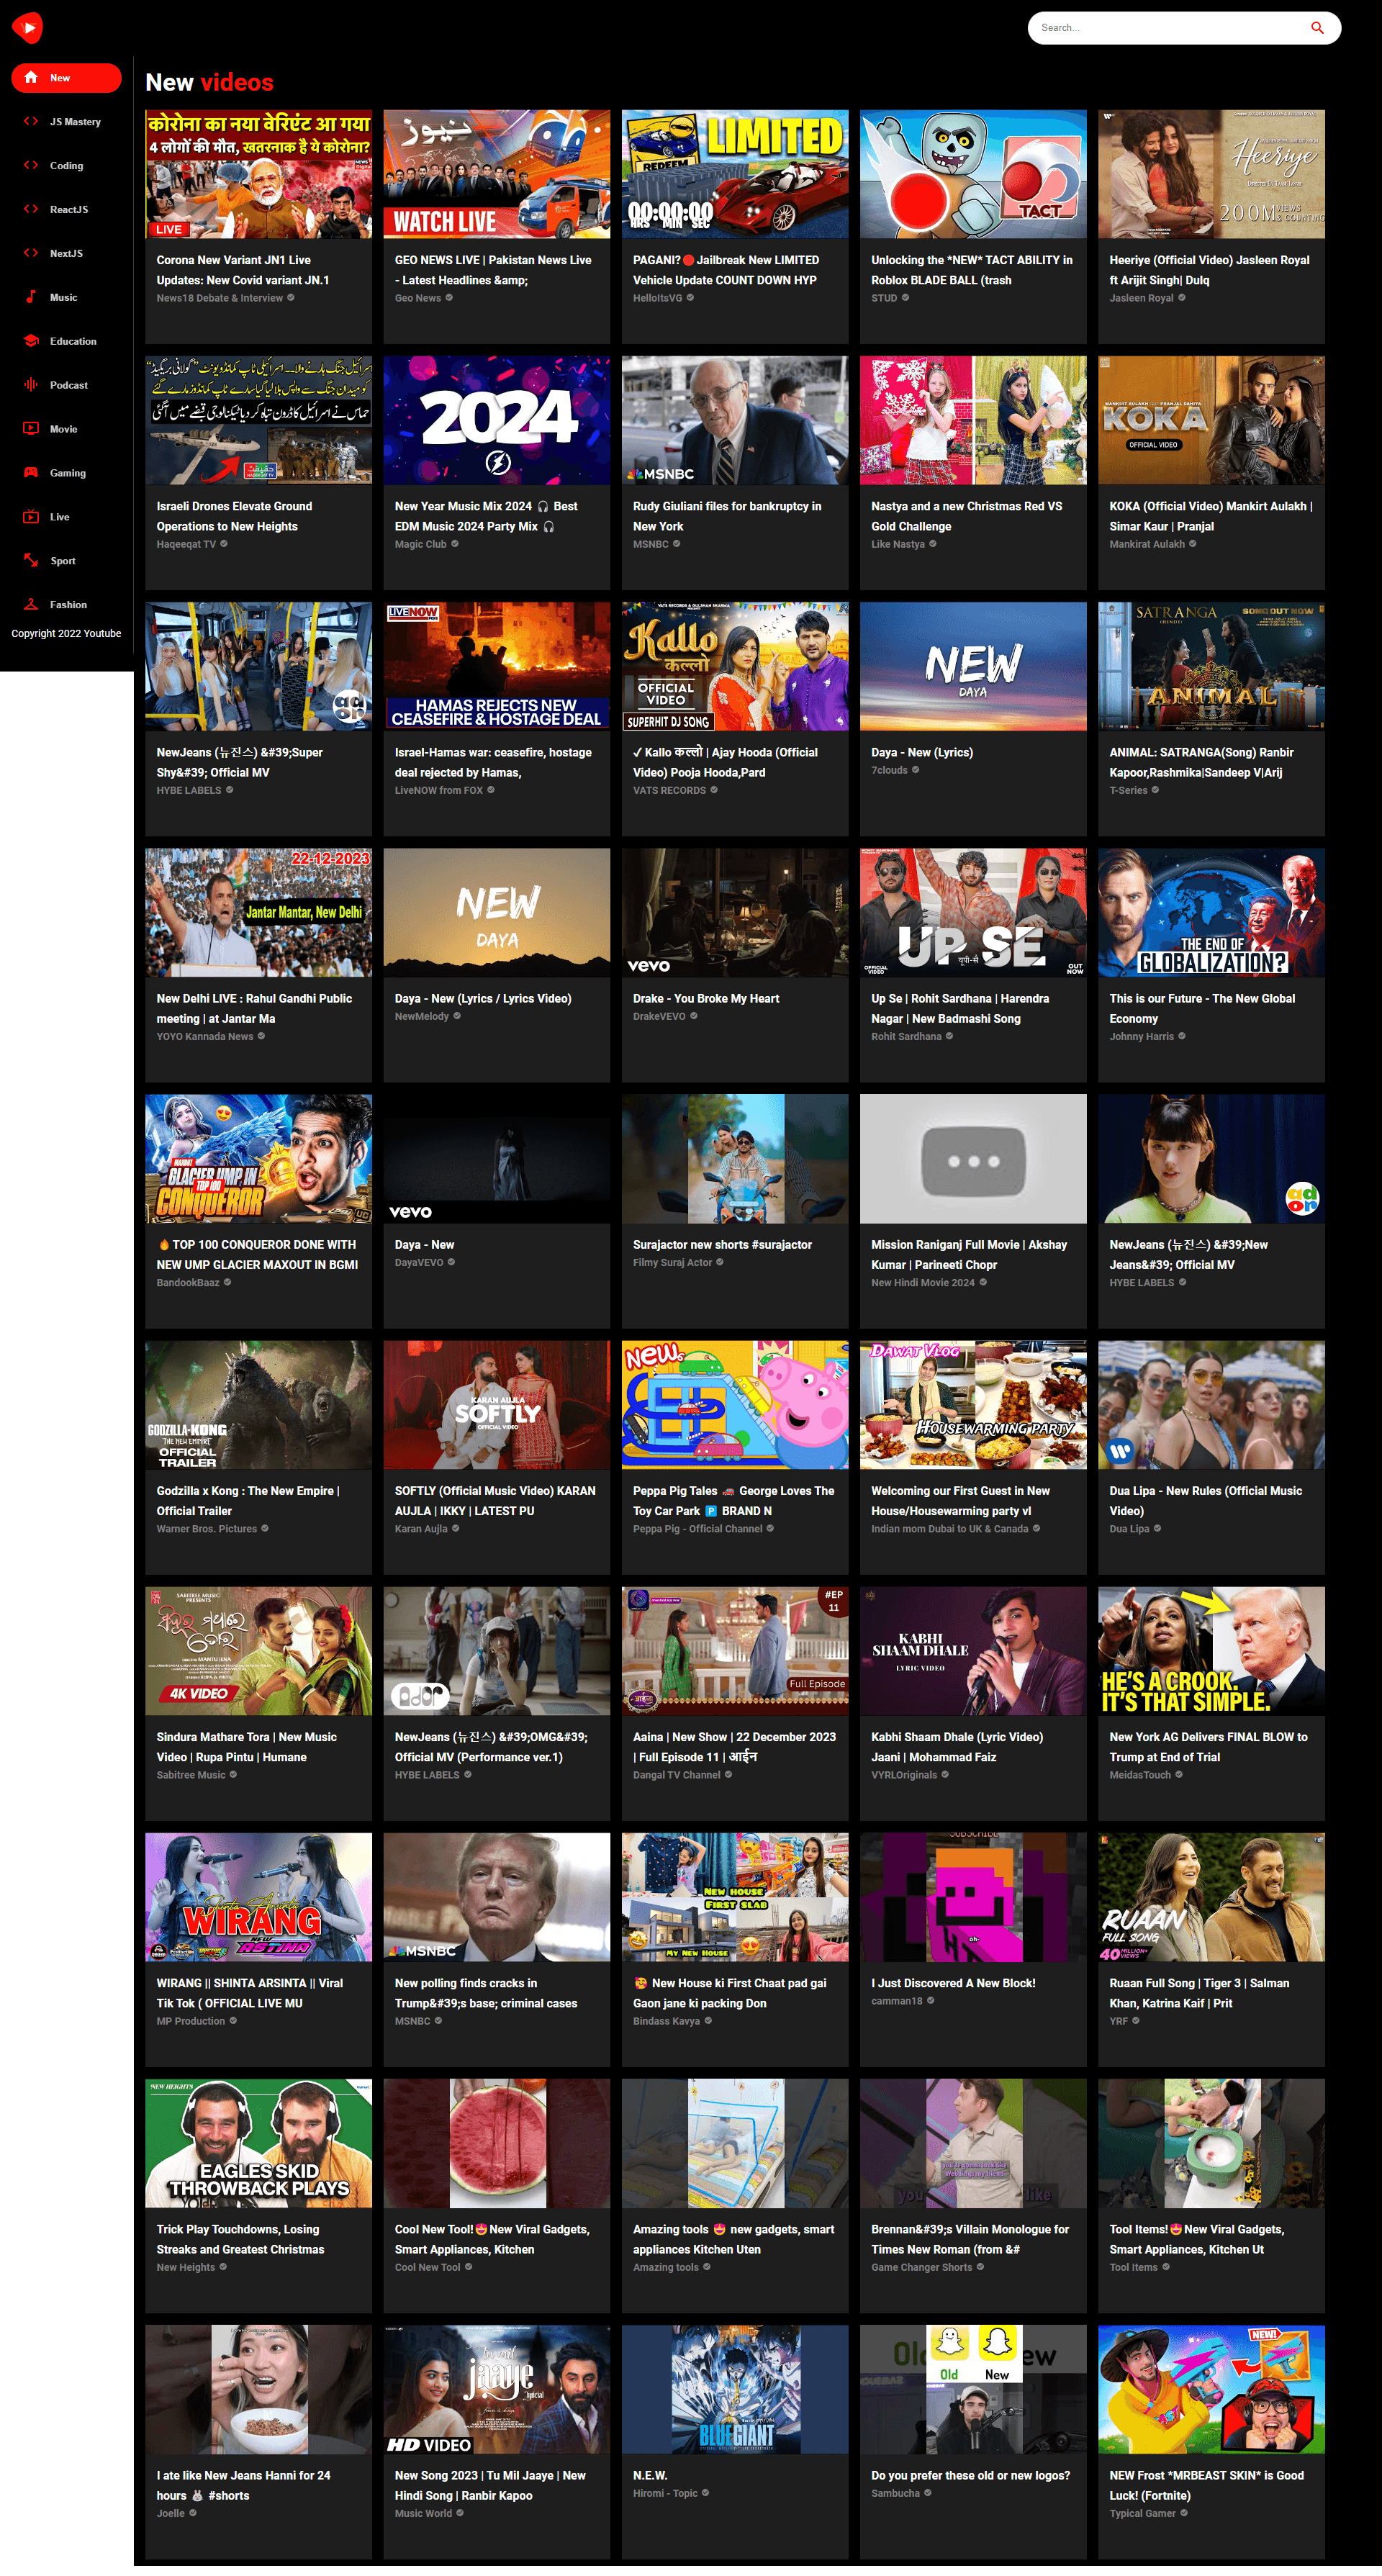
Task: Open the New Year Music Mix 2024 thumbnail
Action: (x=496, y=420)
